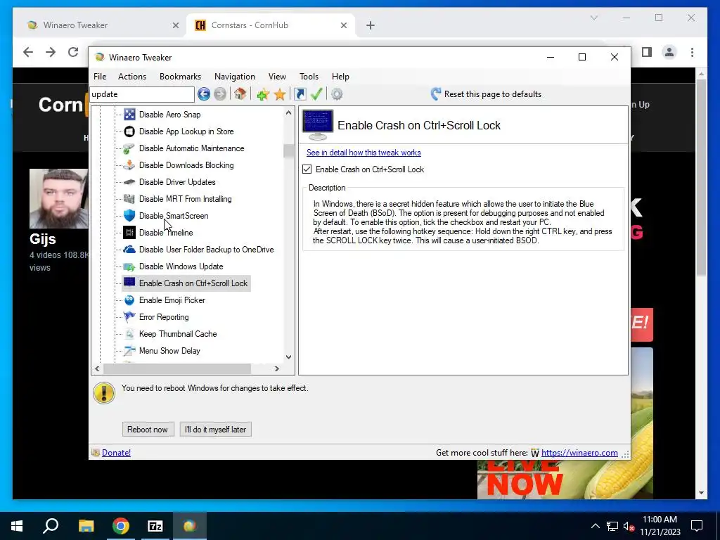This screenshot has height=540, width=720.
Task: Click the Donate! link
Action: (x=116, y=453)
